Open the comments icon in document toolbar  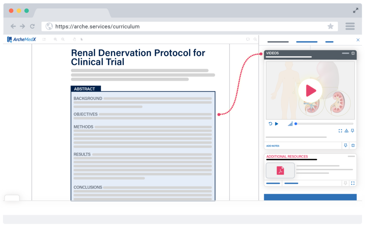248,39
